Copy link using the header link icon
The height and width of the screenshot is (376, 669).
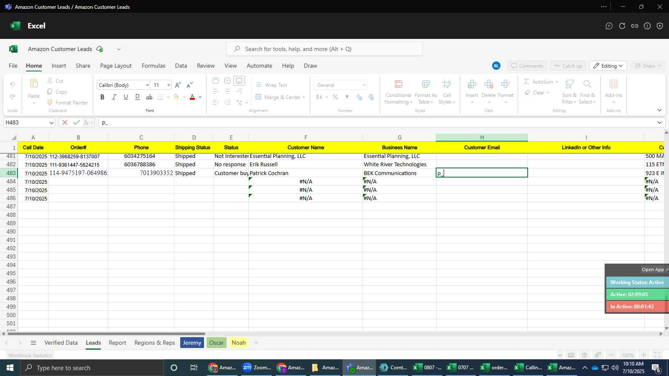click(635, 26)
